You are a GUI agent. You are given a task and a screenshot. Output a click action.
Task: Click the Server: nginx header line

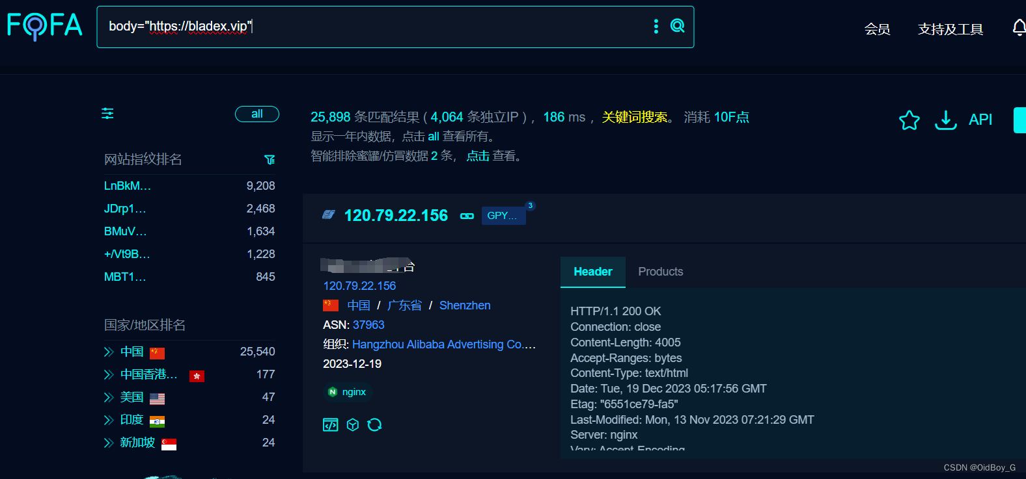coord(604,435)
